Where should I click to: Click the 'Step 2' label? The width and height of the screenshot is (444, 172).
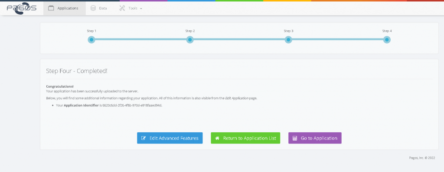click(190, 31)
